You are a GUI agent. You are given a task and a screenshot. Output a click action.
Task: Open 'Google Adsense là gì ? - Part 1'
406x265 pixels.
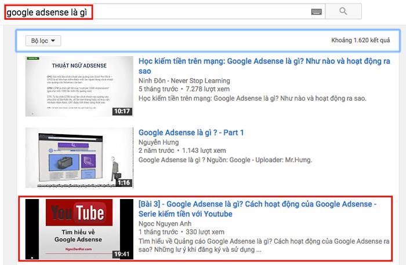pos(191,132)
